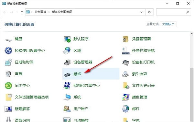
Task: Select 所有控制面板项 breadcrumb segment
Action: 62,12
